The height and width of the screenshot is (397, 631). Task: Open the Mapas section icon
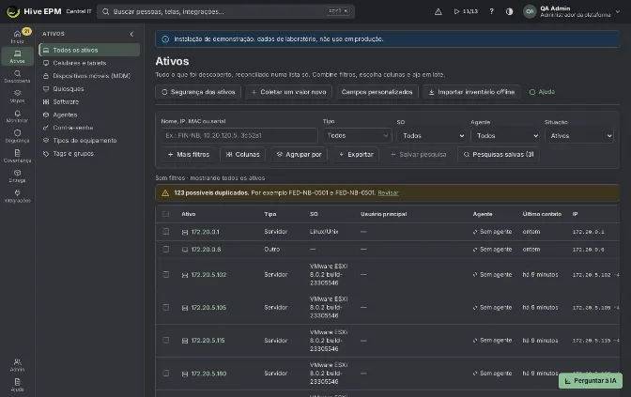tap(17, 93)
